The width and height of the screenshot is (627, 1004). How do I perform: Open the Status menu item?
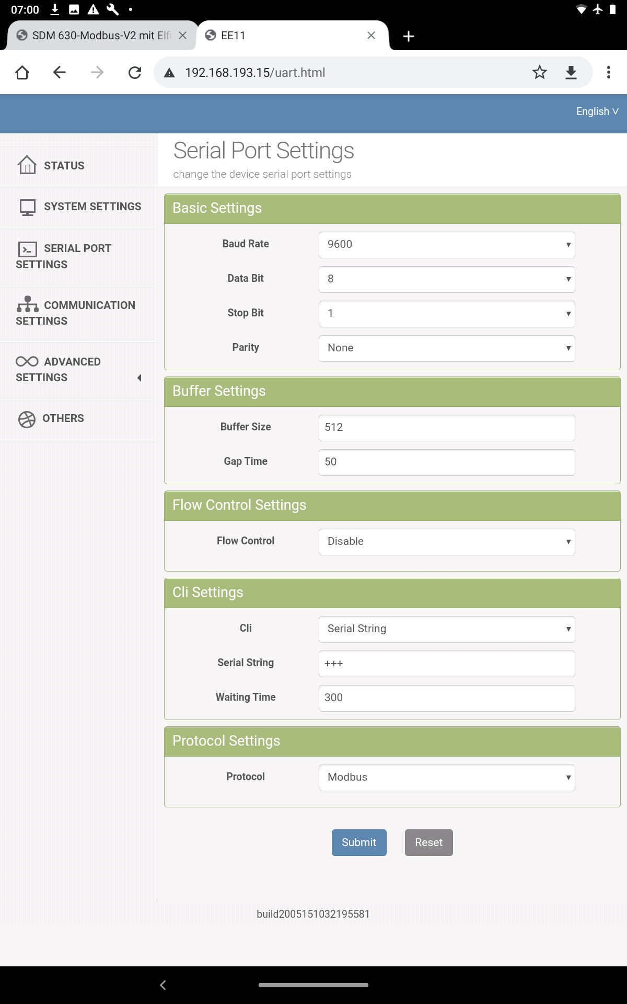pyautogui.click(x=64, y=166)
